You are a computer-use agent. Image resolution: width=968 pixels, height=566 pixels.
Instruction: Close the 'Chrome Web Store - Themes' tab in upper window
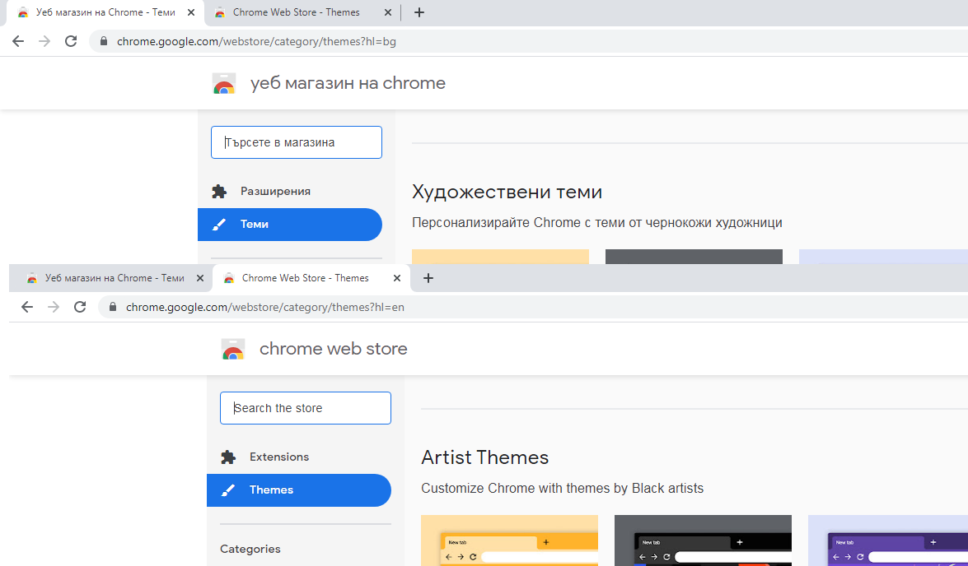[388, 12]
